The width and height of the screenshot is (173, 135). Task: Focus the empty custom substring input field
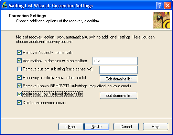118,70
